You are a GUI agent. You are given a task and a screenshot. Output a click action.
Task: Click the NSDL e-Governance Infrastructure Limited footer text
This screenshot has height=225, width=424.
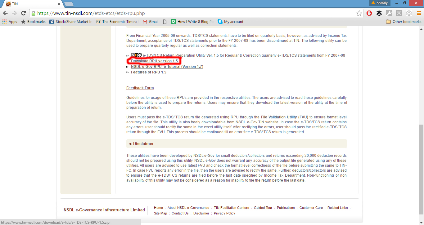pyautogui.click(x=104, y=210)
